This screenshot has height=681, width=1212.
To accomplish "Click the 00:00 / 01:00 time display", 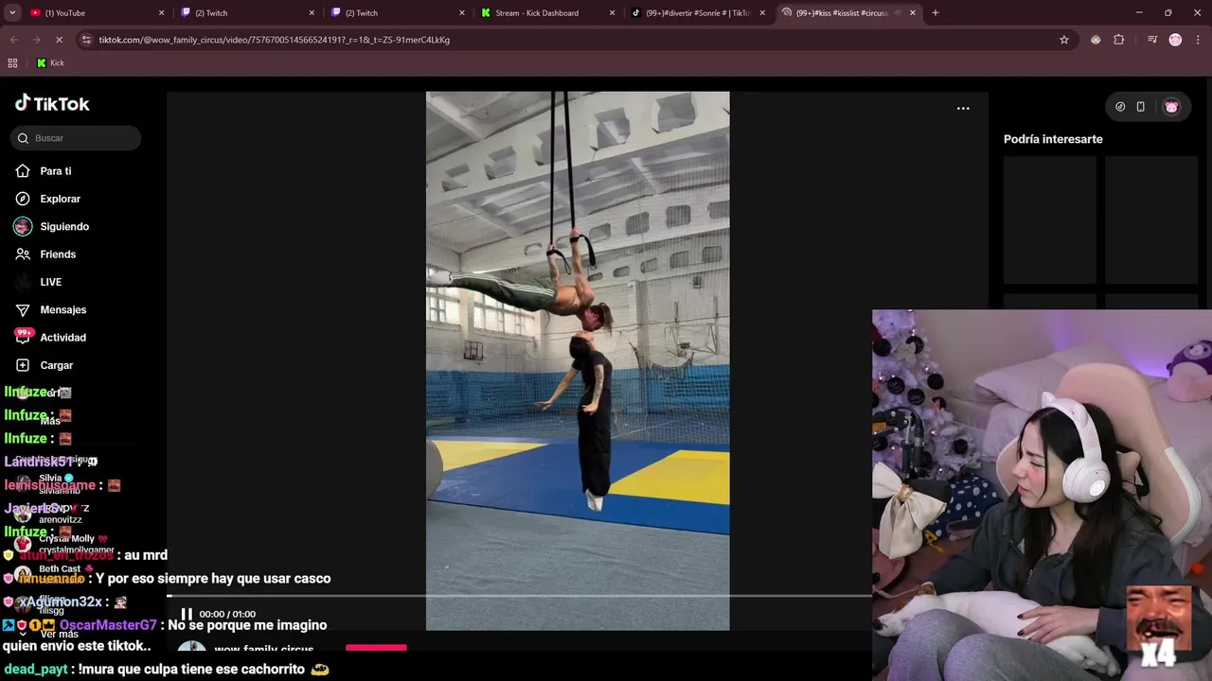I will coord(227,615).
